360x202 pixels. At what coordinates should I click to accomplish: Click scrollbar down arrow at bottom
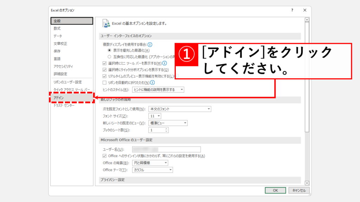(307, 183)
